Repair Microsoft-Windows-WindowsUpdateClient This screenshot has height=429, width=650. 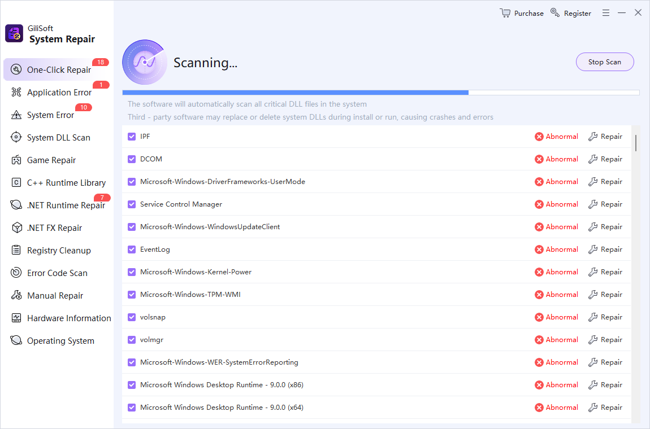pyautogui.click(x=605, y=227)
